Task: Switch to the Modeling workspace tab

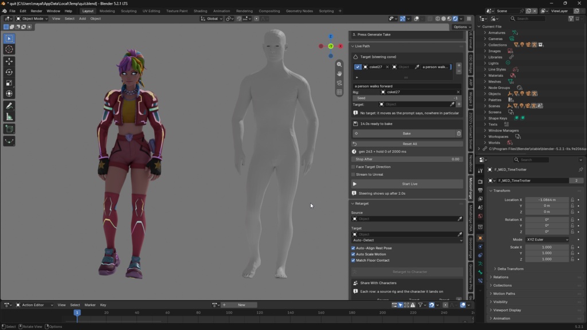Action: tap(107, 11)
